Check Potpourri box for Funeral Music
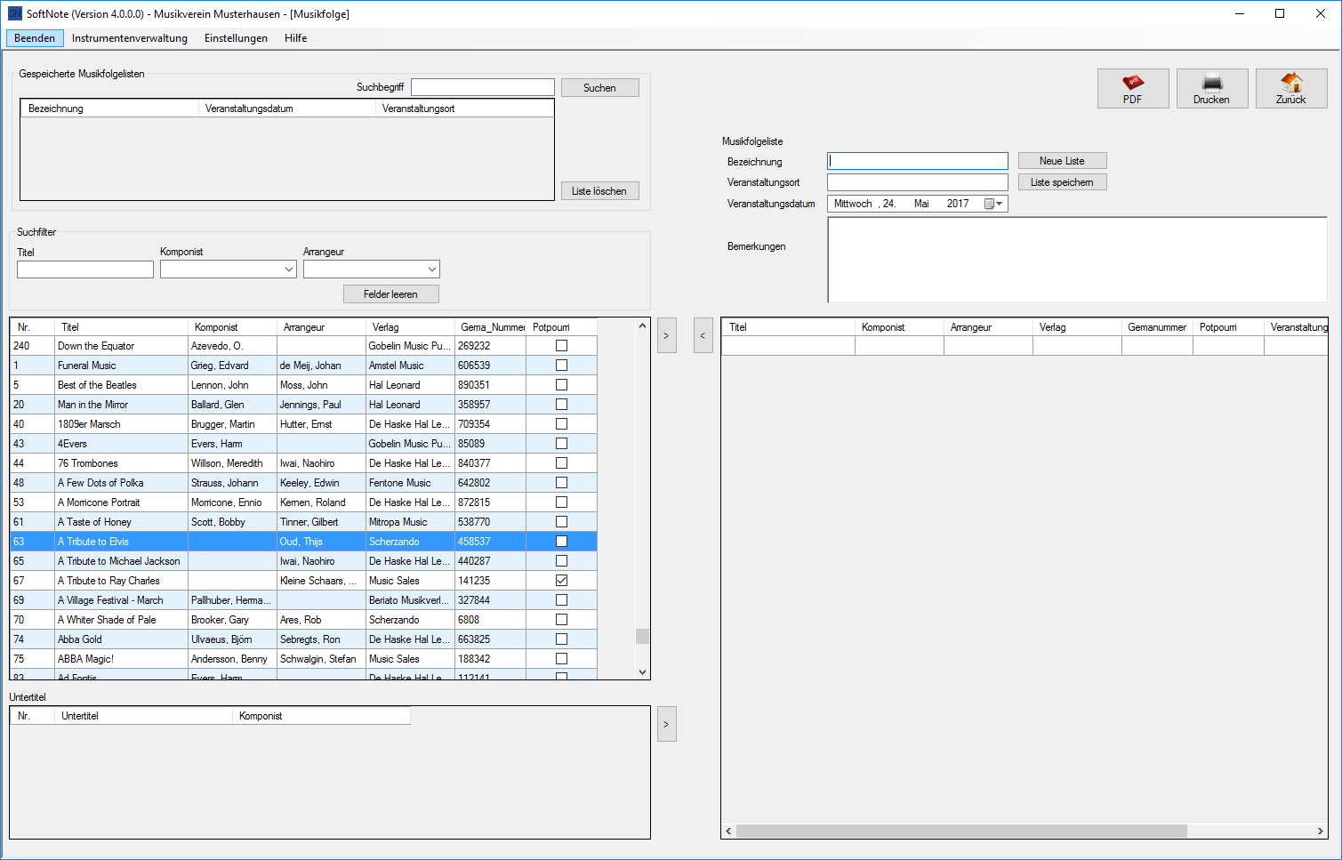 coord(561,366)
